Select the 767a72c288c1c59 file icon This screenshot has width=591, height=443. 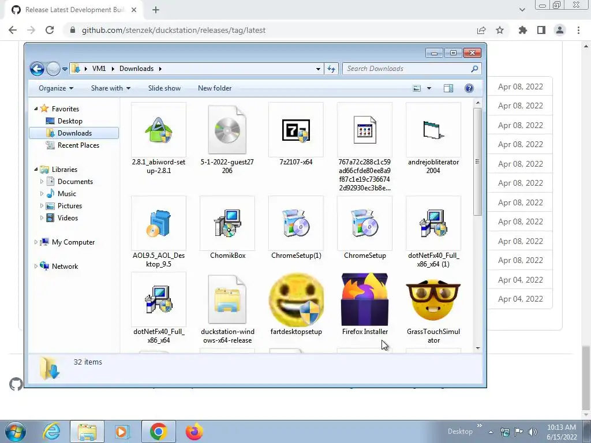tap(365, 130)
